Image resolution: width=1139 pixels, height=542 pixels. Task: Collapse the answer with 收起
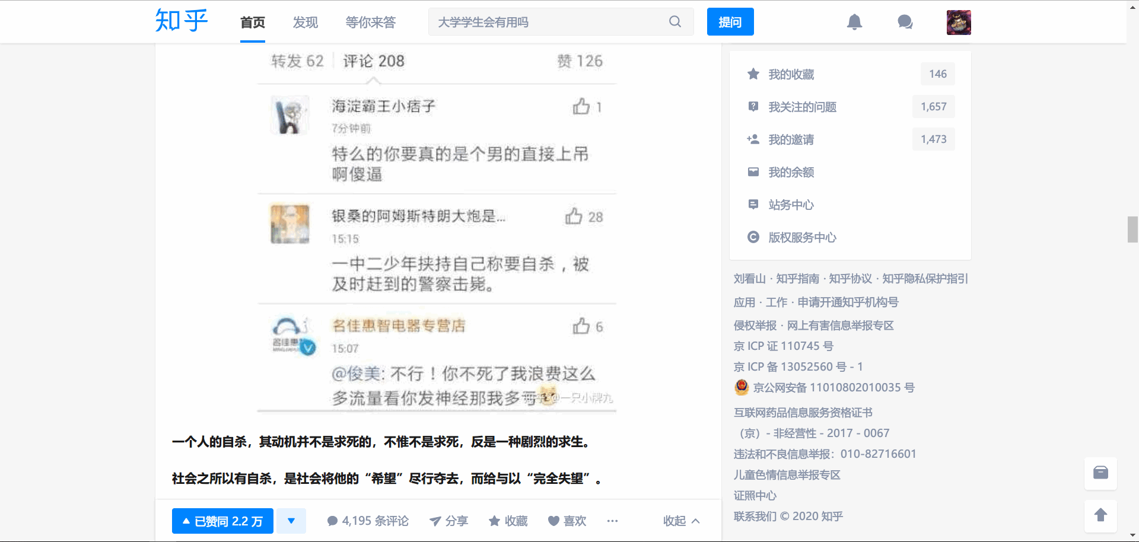[681, 521]
